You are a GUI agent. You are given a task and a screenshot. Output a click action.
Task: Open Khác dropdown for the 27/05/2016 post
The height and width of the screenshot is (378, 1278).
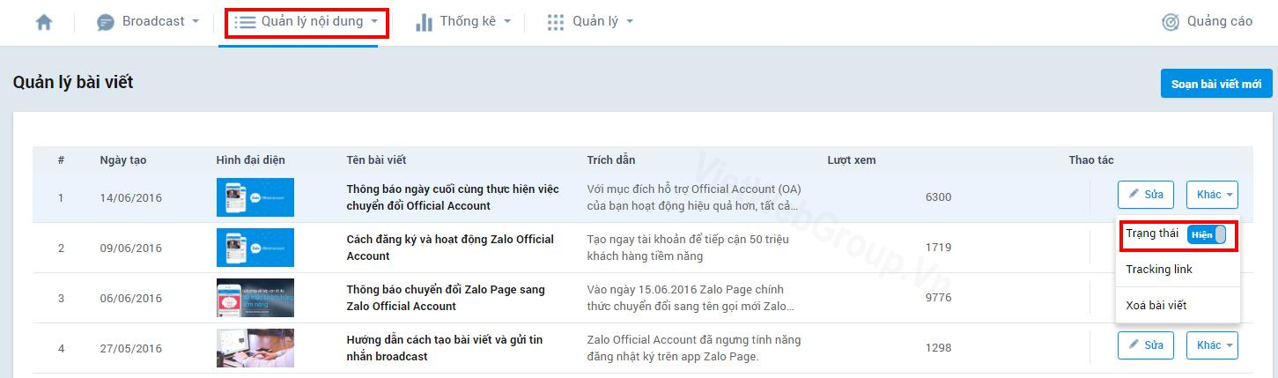coord(1212,345)
